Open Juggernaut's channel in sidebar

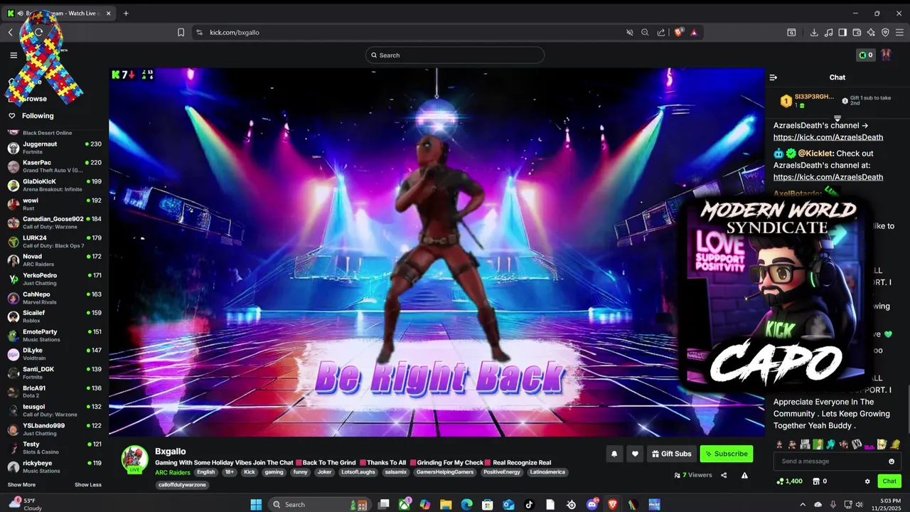54,148
